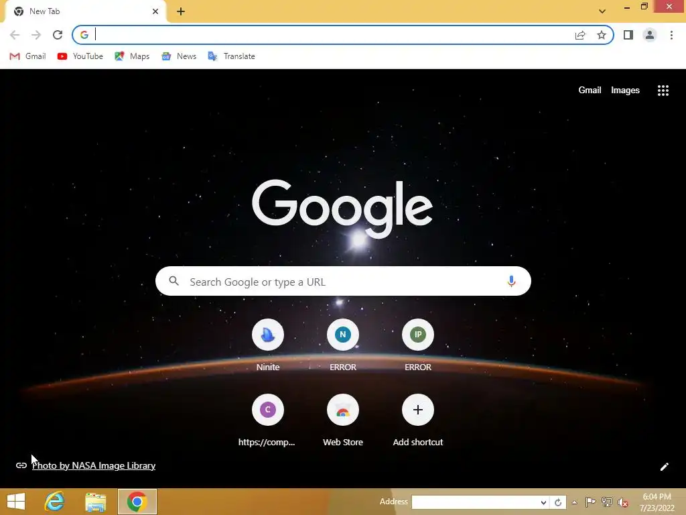Open a new tab with the plus button
The height and width of the screenshot is (515, 686).
click(x=181, y=11)
